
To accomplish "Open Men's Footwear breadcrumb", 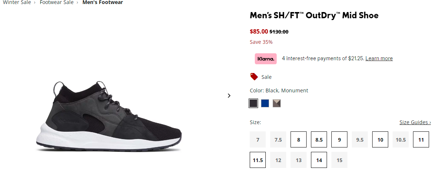I will 102,3.
